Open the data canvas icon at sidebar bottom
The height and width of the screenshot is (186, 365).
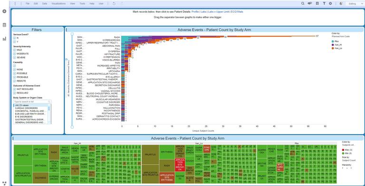pyautogui.click(x=4, y=184)
